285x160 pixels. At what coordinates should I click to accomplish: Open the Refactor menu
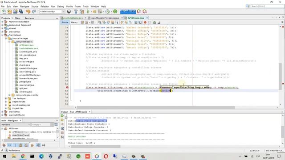(45, 6)
